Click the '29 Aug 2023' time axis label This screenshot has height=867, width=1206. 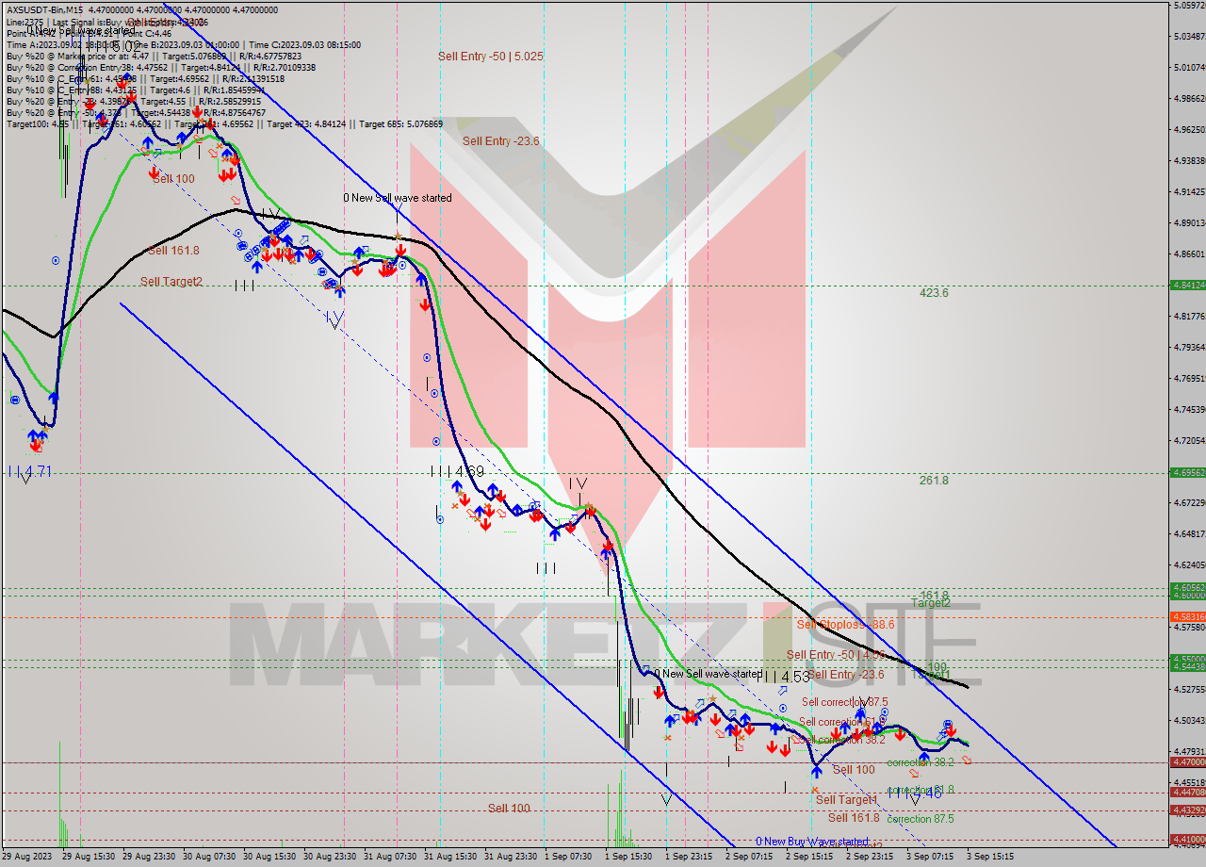tap(26, 857)
